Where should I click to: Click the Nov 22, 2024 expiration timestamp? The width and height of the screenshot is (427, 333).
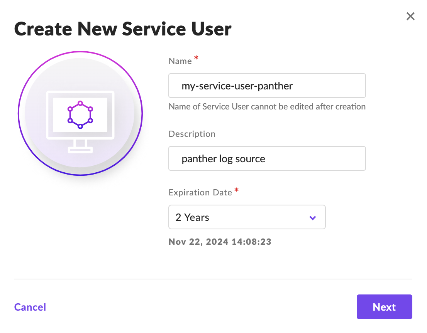pyautogui.click(x=220, y=242)
